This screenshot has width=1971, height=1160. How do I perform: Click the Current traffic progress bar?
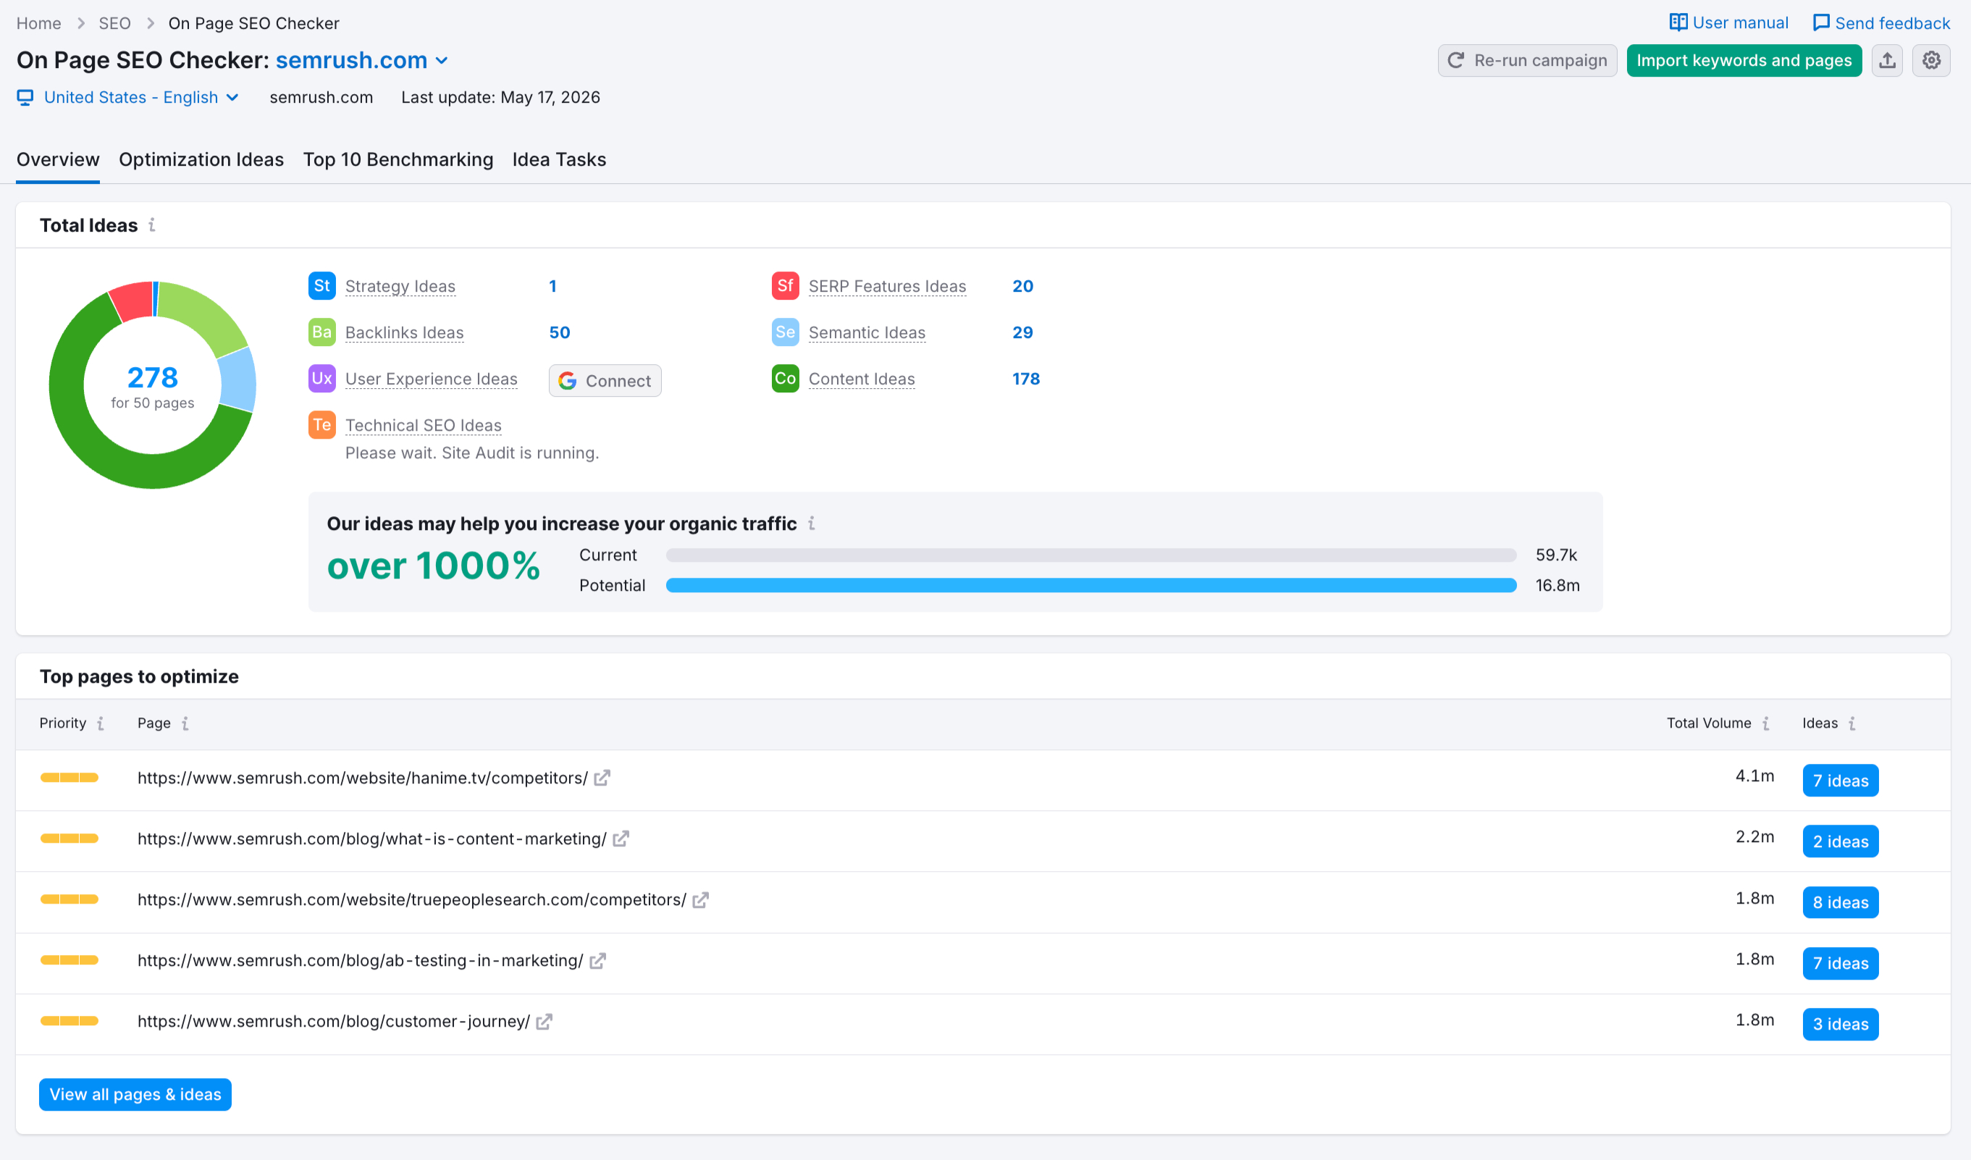(x=1091, y=555)
